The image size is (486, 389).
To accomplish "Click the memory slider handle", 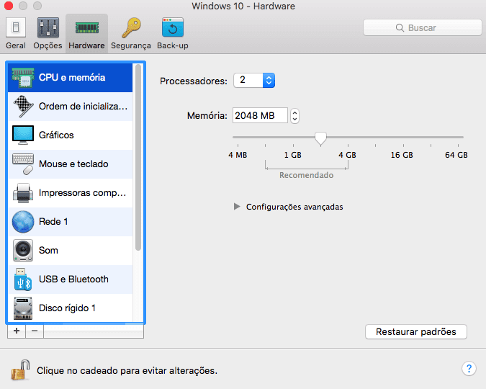I will 320,138.
